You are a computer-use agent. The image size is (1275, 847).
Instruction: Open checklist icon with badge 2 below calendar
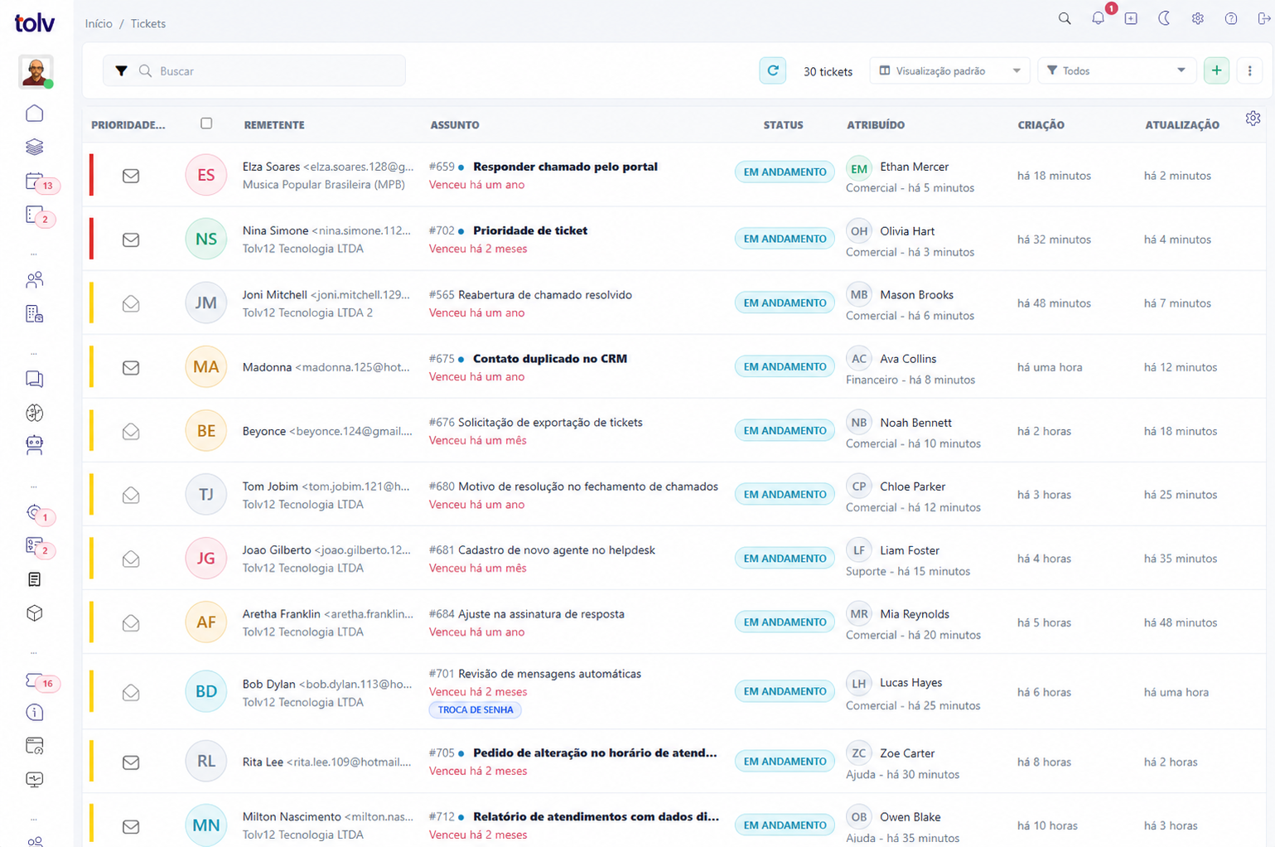(x=34, y=215)
